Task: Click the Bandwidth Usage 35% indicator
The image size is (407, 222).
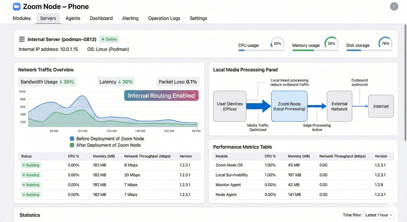Action: [x=48, y=82]
